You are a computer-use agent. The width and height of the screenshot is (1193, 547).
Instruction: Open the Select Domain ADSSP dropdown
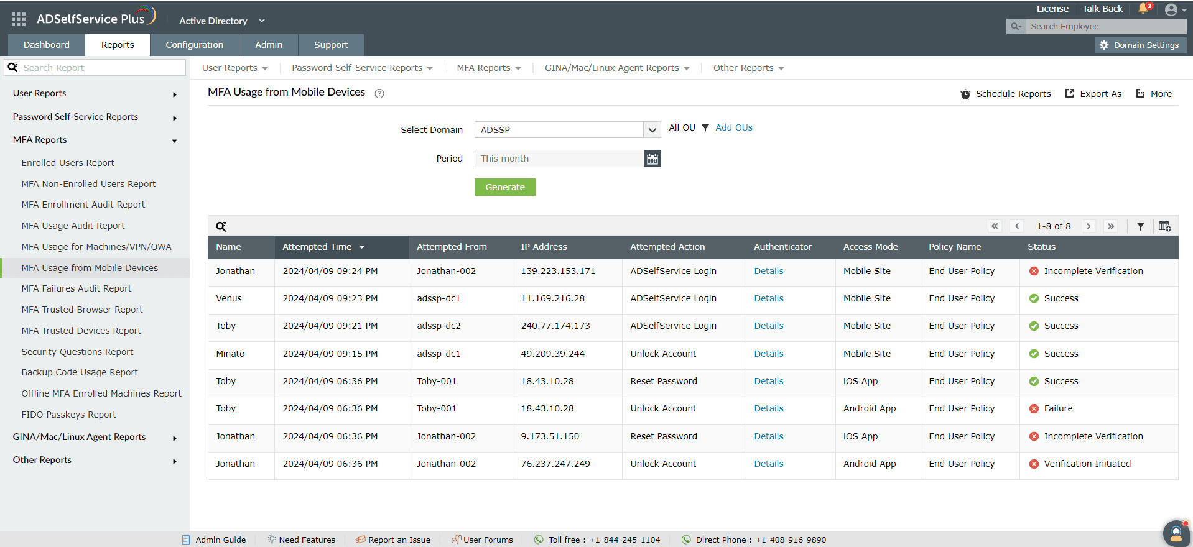(567, 130)
